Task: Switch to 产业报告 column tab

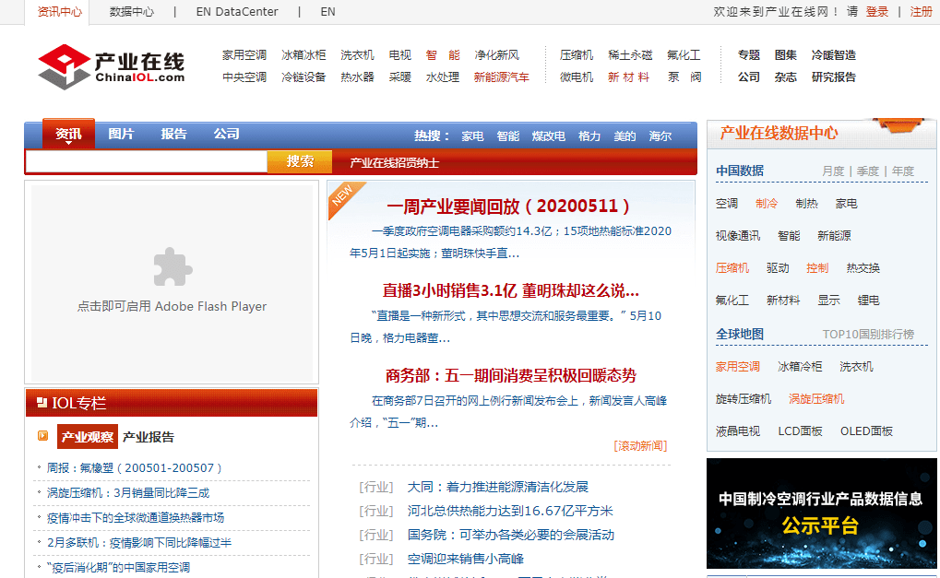Action: (x=149, y=437)
